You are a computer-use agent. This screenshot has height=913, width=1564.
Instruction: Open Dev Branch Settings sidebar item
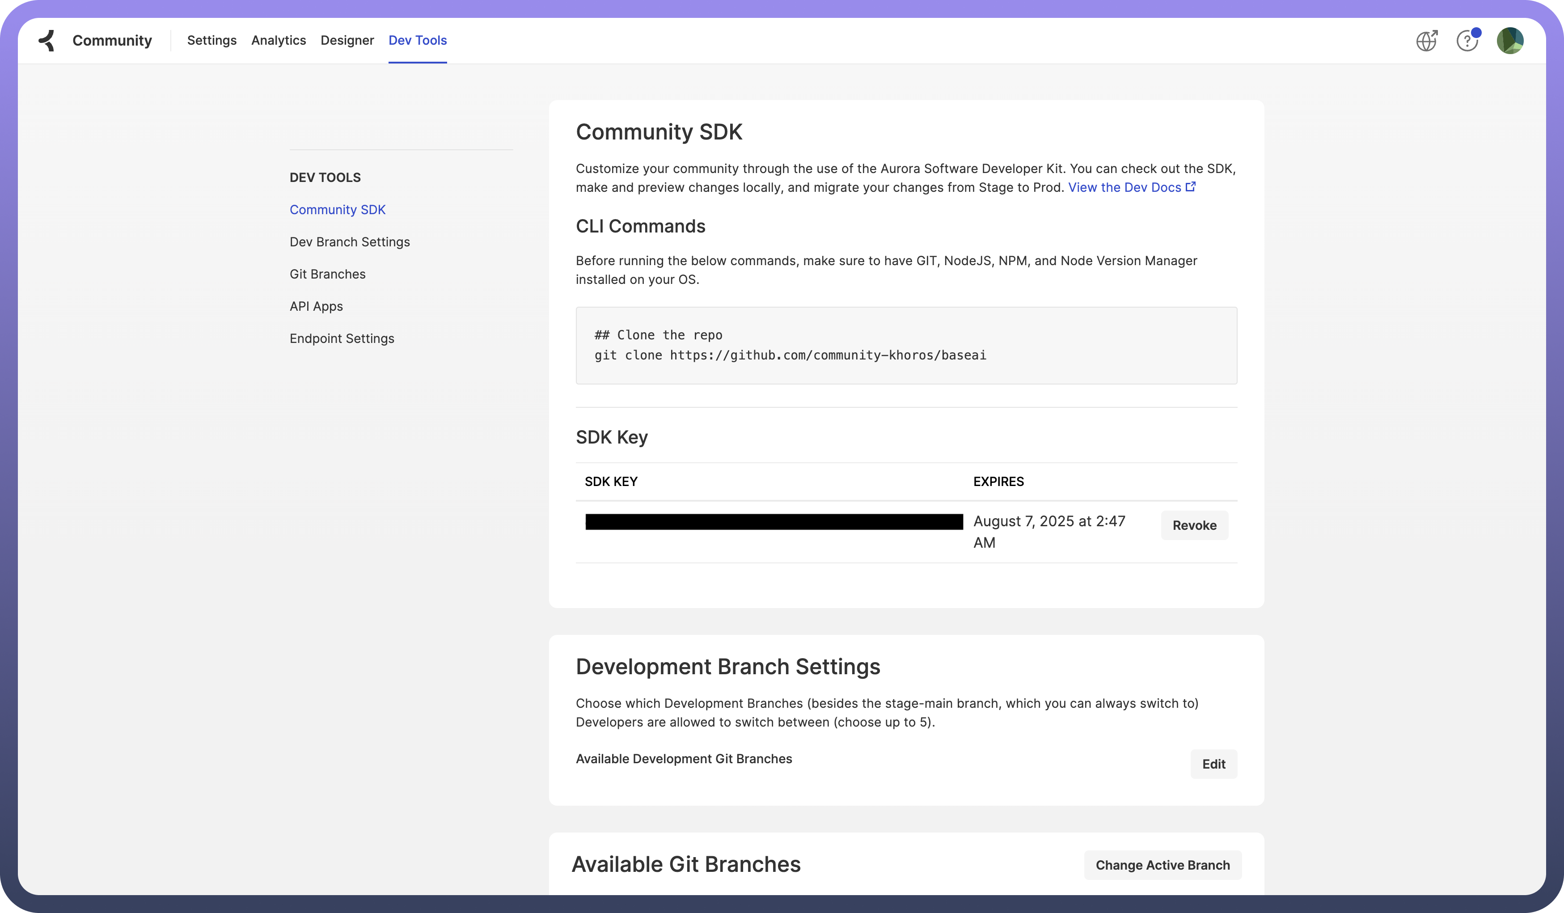tap(349, 242)
